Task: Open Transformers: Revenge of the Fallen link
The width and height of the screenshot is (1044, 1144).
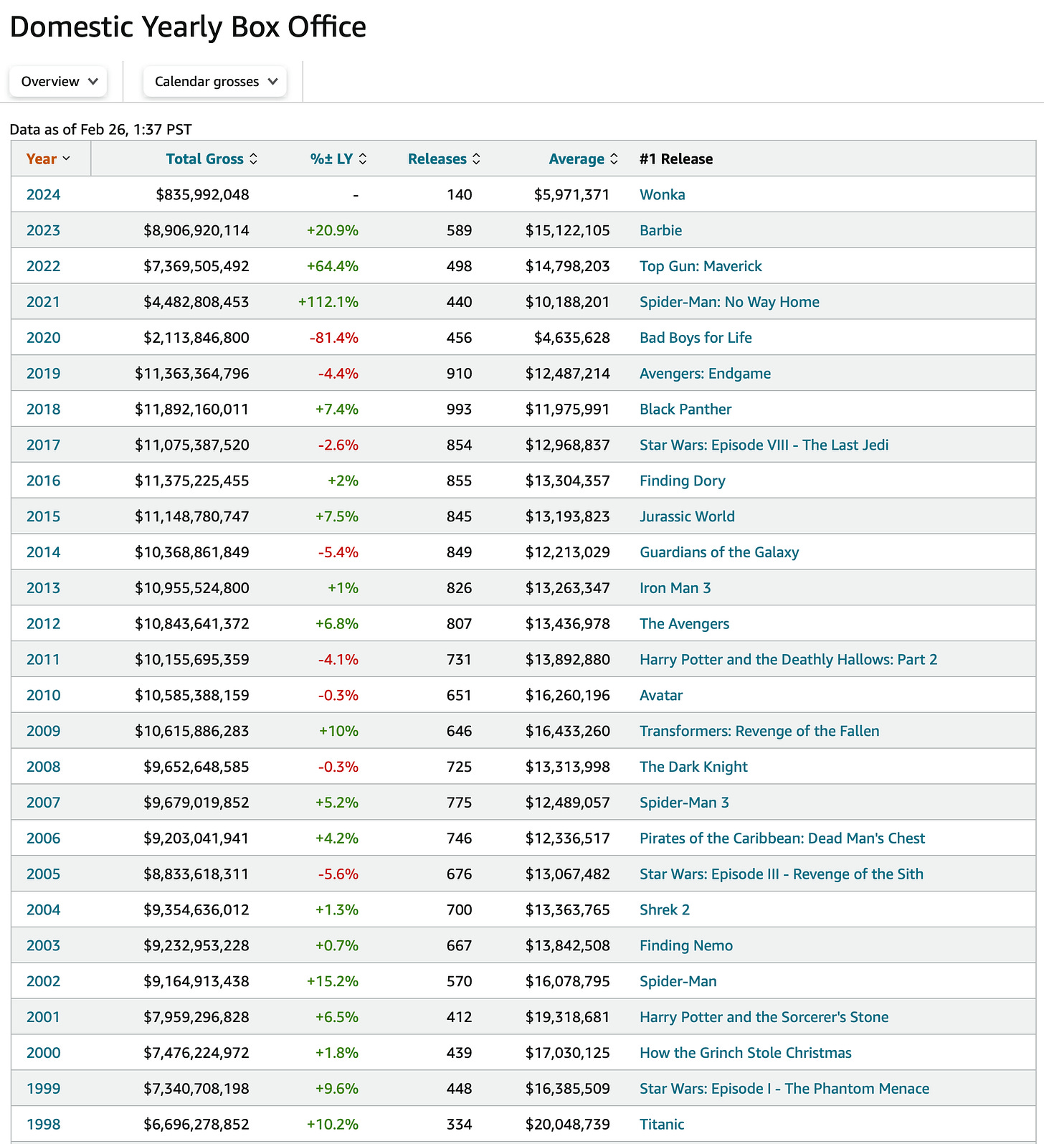Action: tap(759, 731)
